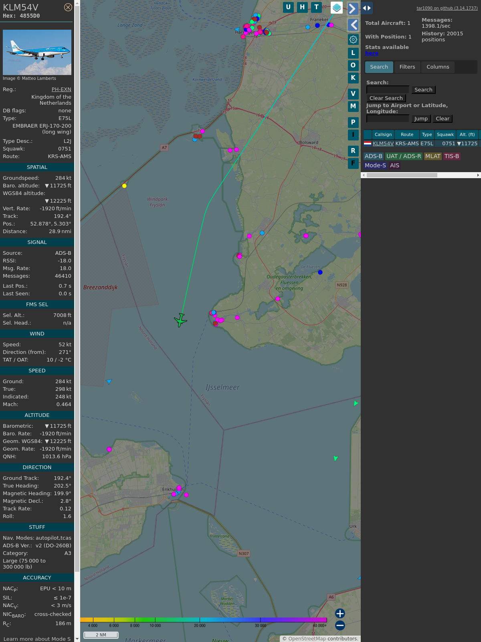Image resolution: width=481 pixels, height=642 pixels.
Task: Click the right chevron arrow map button
Action: [x=353, y=8]
